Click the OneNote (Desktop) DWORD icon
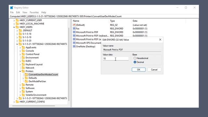208x117 pixels. tap(74, 46)
